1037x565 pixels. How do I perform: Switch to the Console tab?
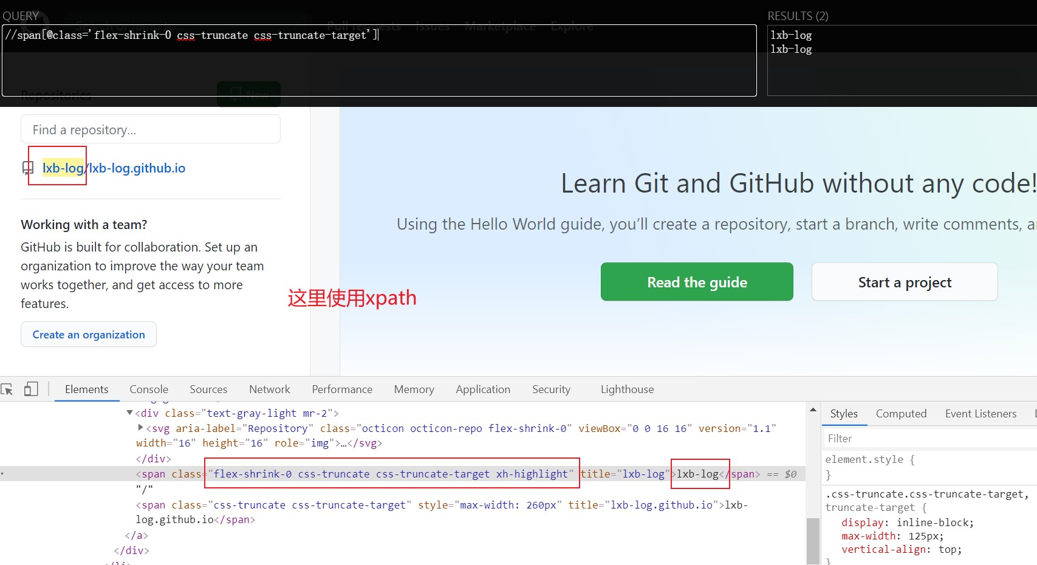pyautogui.click(x=149, y=389)
